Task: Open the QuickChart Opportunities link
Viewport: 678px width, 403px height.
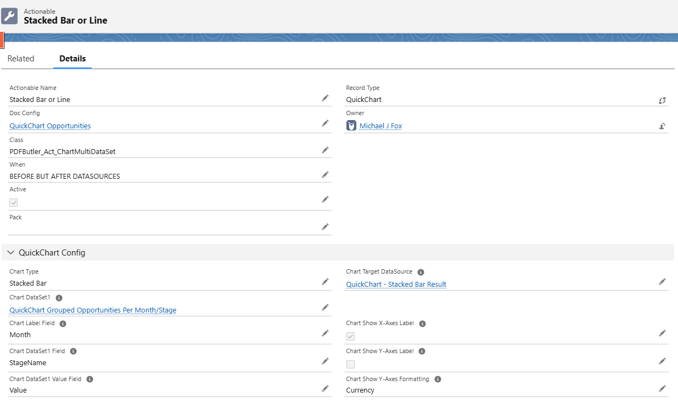Action: point(50,126)
